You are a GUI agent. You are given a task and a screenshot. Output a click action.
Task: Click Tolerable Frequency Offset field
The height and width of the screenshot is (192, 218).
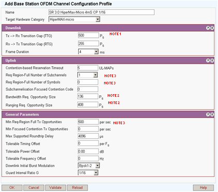pyautogui.click(x=88, y=158)
